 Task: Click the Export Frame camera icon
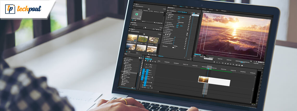pos(242,66)
